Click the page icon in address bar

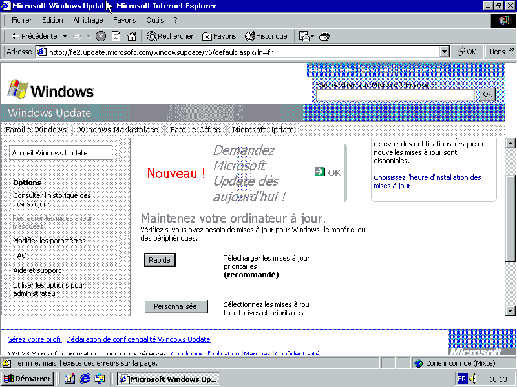[x=41, y=52]
